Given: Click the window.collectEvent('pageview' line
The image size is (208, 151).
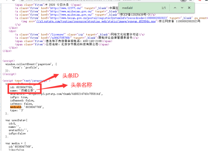Looking at the screenshot, I should 31,64.
